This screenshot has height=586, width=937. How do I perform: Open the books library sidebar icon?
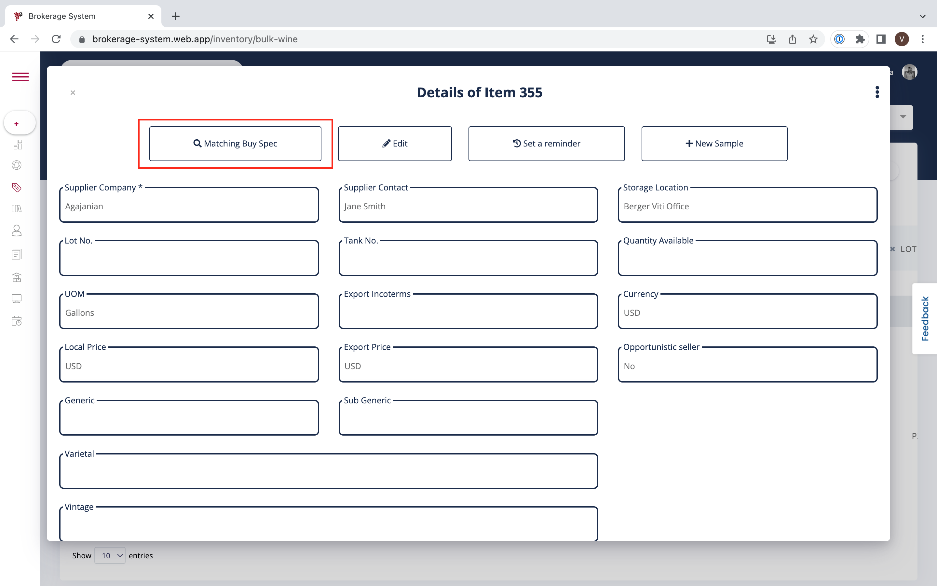[17, 209]
